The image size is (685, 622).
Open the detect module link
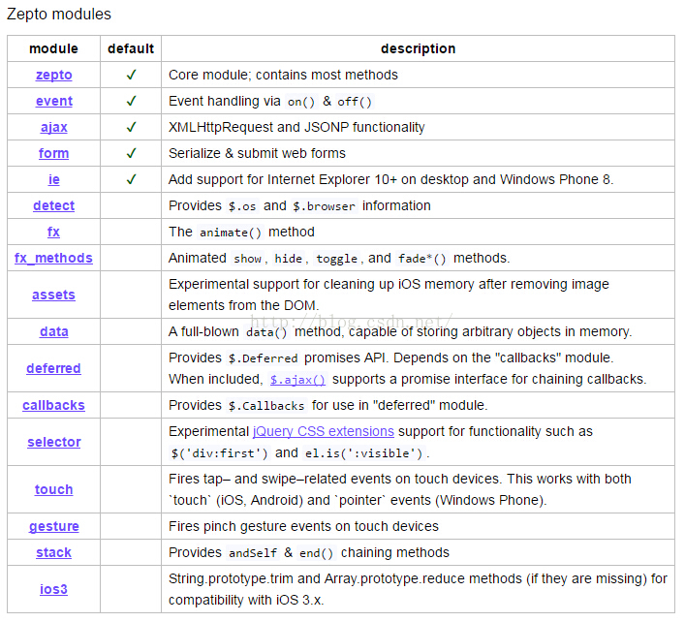click(53, 205)
